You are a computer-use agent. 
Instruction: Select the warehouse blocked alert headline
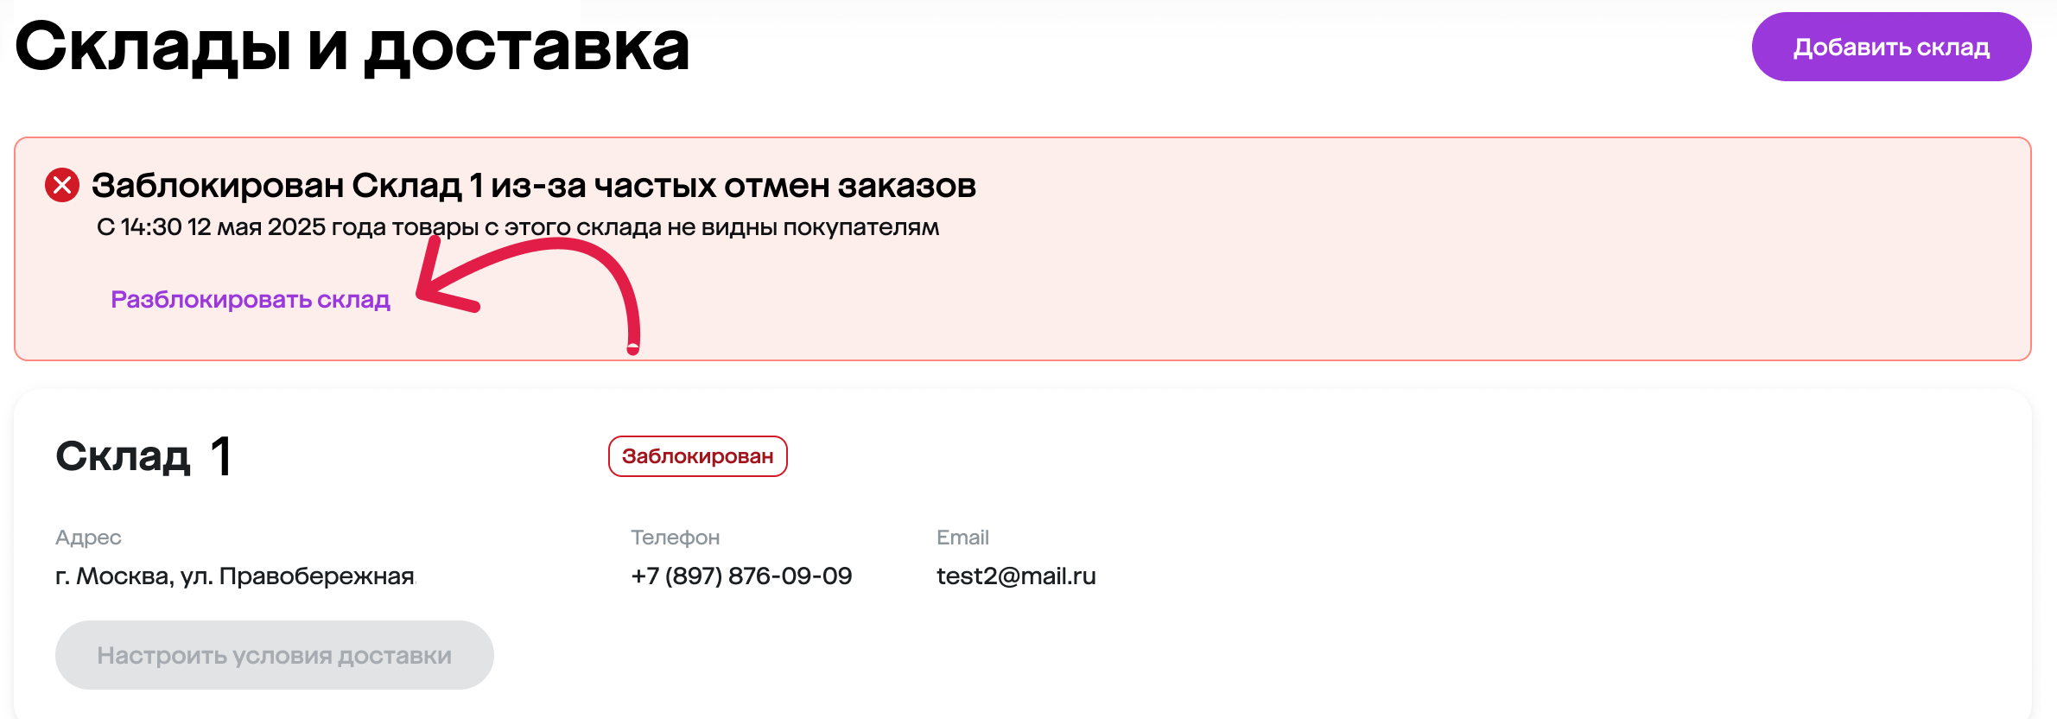(x=534, y=185)
